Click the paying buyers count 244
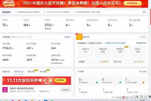 coord(53,48)
